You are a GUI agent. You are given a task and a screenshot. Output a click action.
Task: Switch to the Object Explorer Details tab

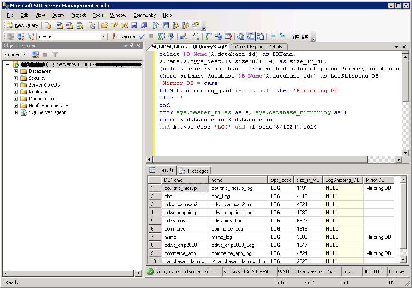(x=258, y=47)
